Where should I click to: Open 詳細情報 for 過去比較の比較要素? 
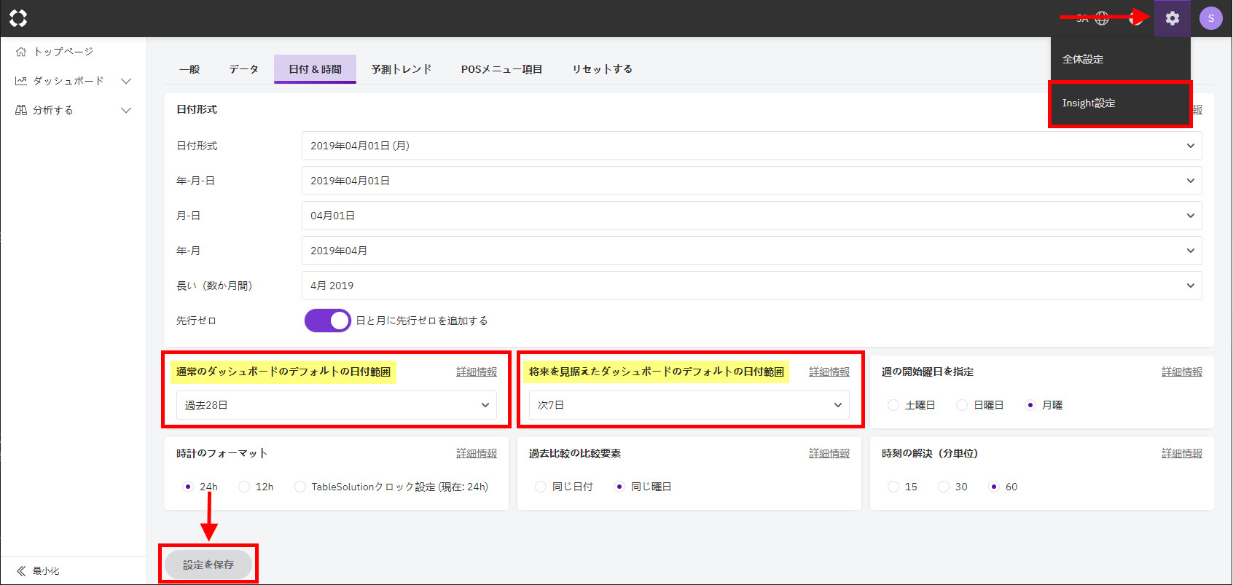[x=829, y=453]
